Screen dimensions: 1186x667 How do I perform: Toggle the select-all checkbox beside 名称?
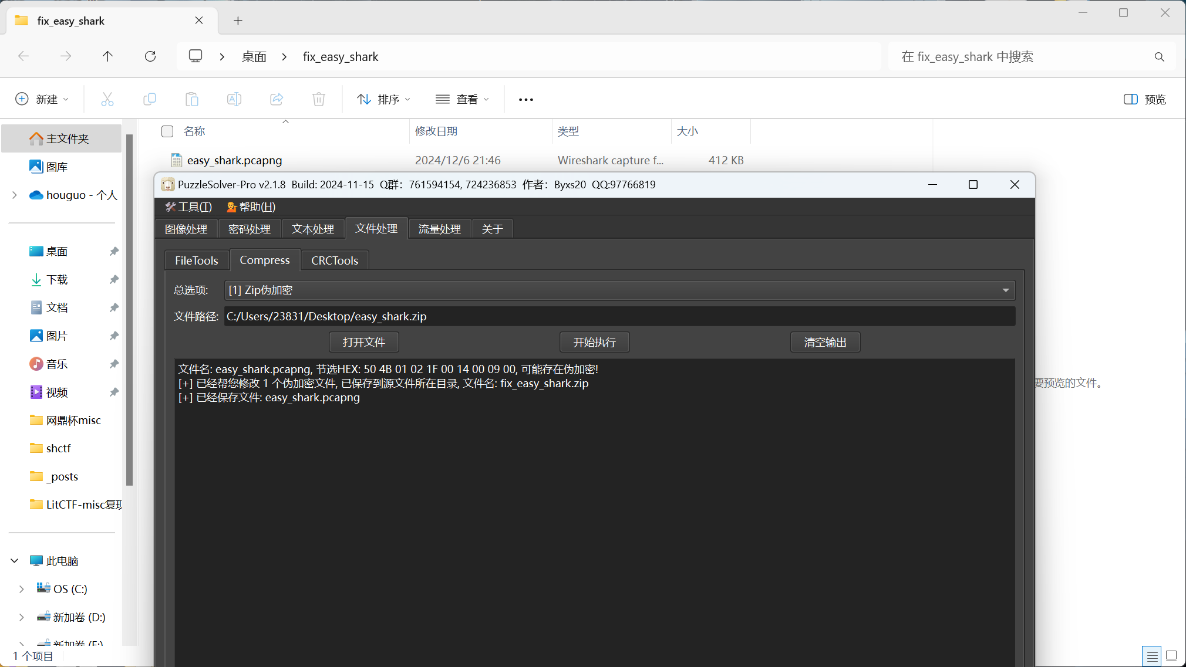[167, 131]
